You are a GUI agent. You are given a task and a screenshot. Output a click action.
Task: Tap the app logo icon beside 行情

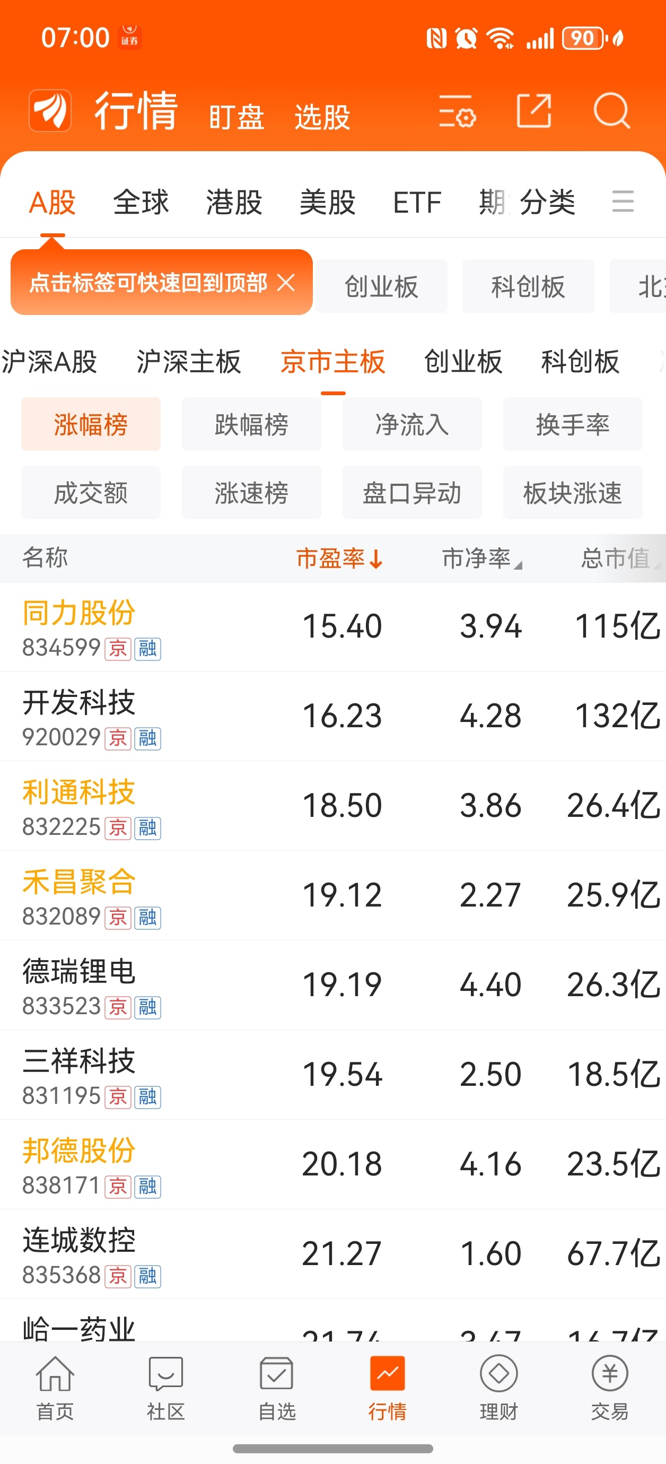click(50, 110)
